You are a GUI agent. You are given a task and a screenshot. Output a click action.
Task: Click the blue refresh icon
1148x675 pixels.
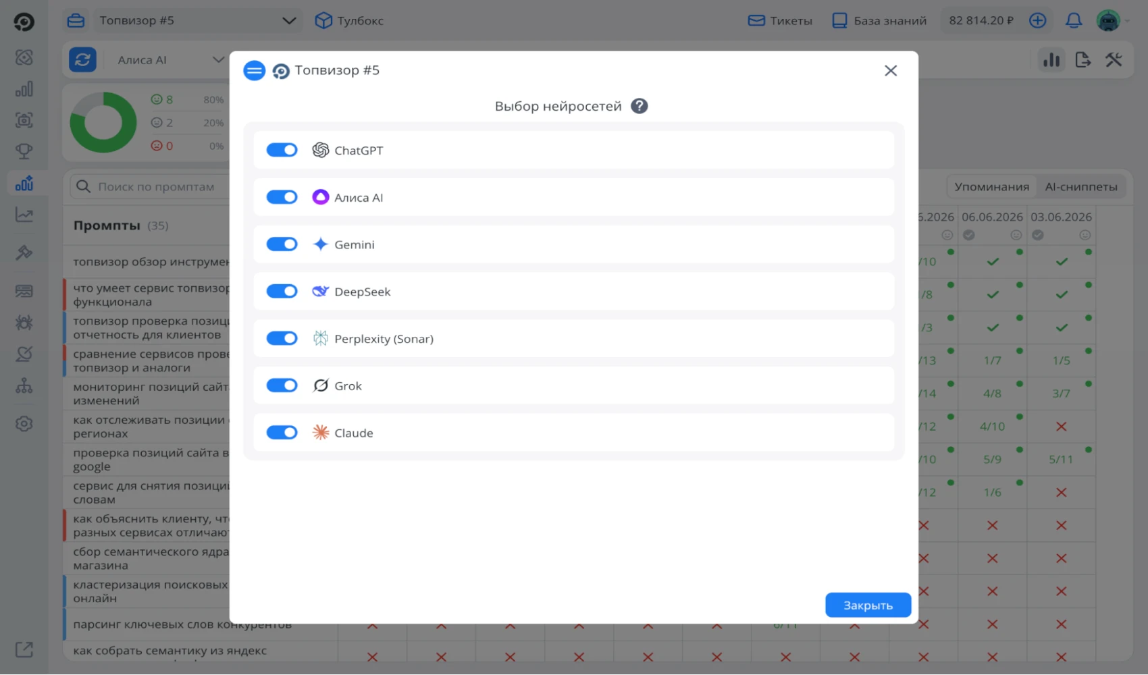click(82, 59)
